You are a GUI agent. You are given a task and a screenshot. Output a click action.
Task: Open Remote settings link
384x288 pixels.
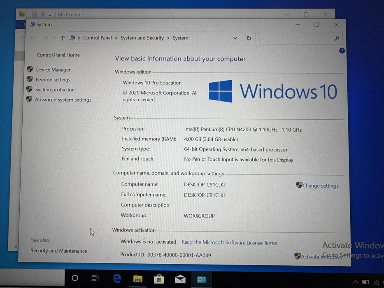pos(53,79)
